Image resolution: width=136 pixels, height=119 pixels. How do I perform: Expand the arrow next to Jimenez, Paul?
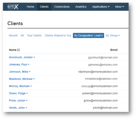pyautogui.click(x=29, y=64)
